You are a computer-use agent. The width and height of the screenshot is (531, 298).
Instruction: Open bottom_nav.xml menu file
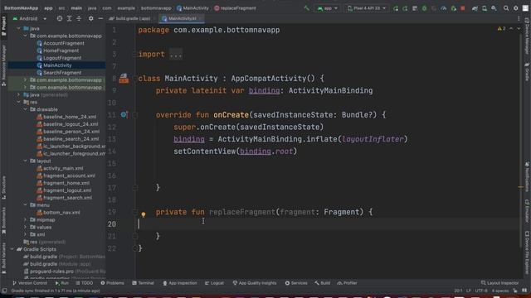tap(61, 213)
